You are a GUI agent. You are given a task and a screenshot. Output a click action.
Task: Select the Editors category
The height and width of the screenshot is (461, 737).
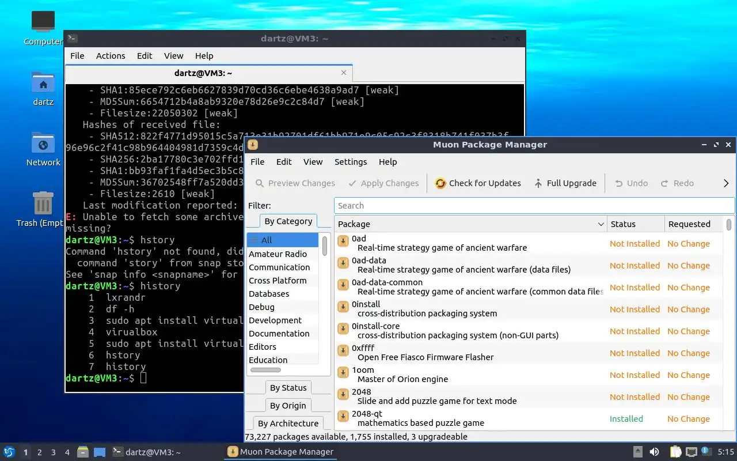pos(283,347)
